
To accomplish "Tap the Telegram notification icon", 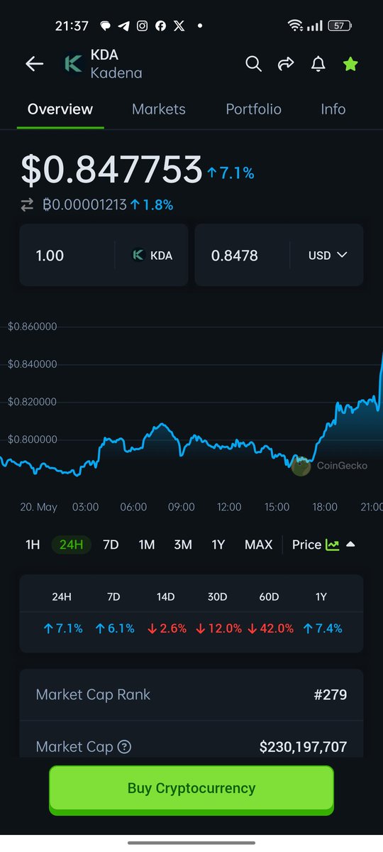I will [124, 26].
